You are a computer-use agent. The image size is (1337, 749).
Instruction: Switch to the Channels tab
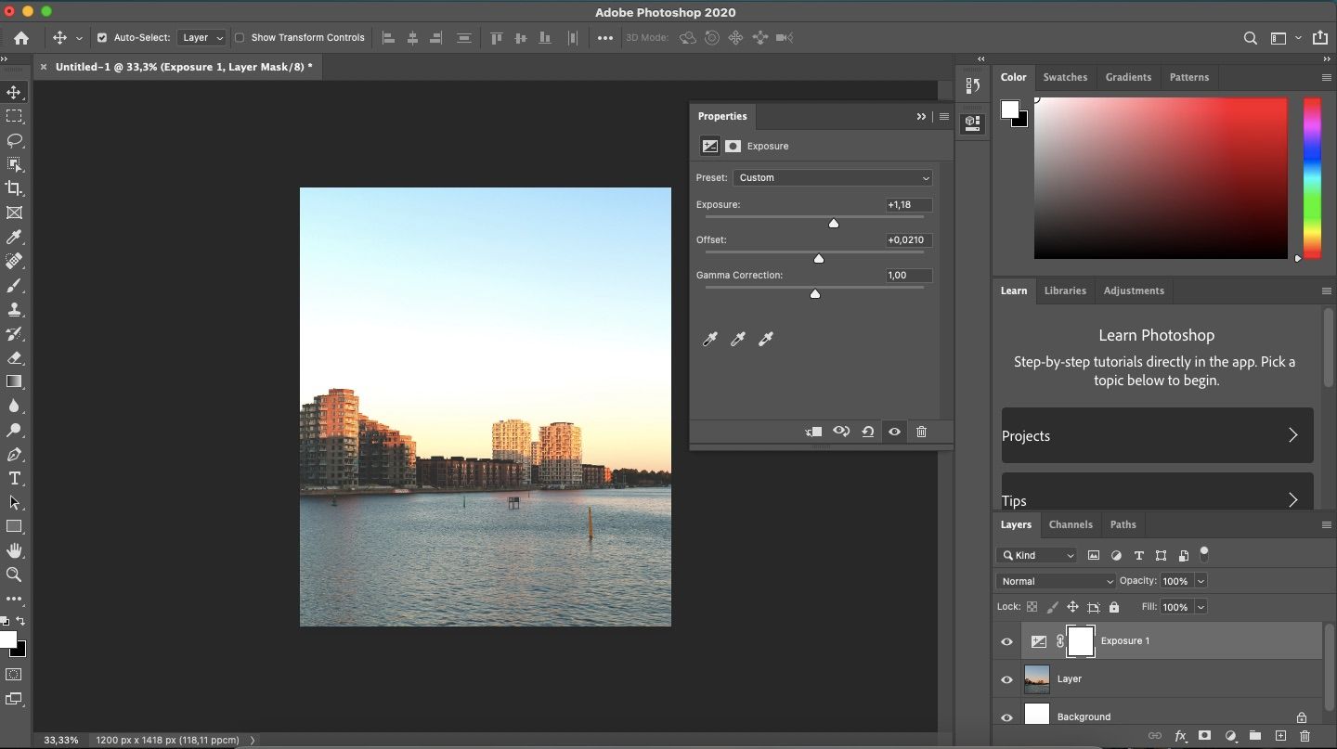pyautogui.click(x=1071, y=524)
